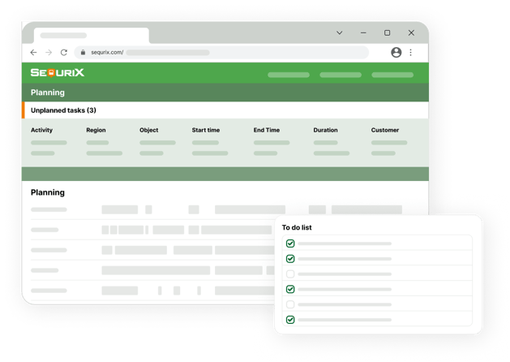This screenshot has width=510, height=362.
Task: Uncheck the sixth To do list checkbox
Action: point(290,320)
